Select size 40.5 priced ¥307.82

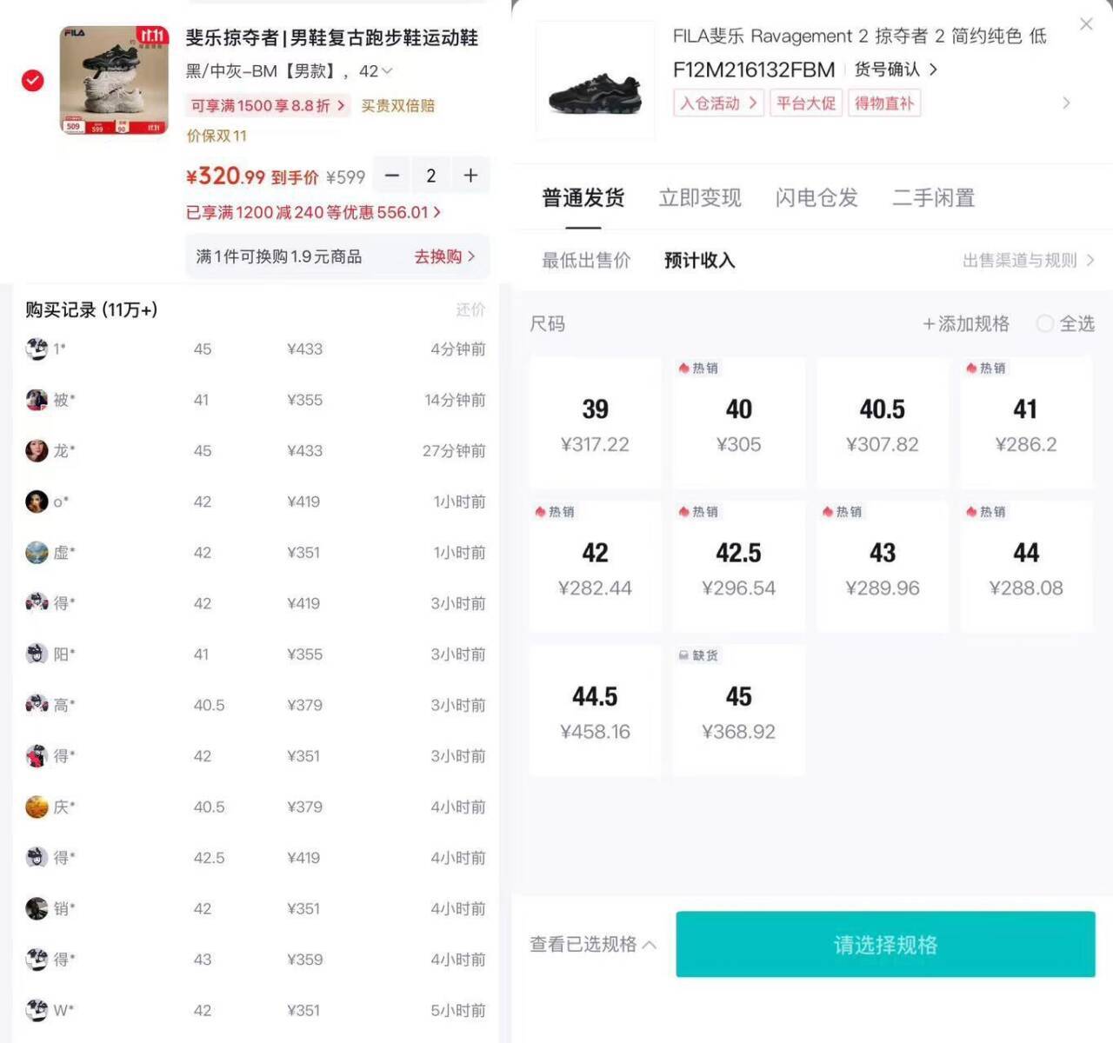point(883,423)
